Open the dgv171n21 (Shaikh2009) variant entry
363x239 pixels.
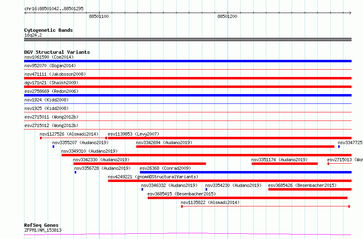point(51,83)
